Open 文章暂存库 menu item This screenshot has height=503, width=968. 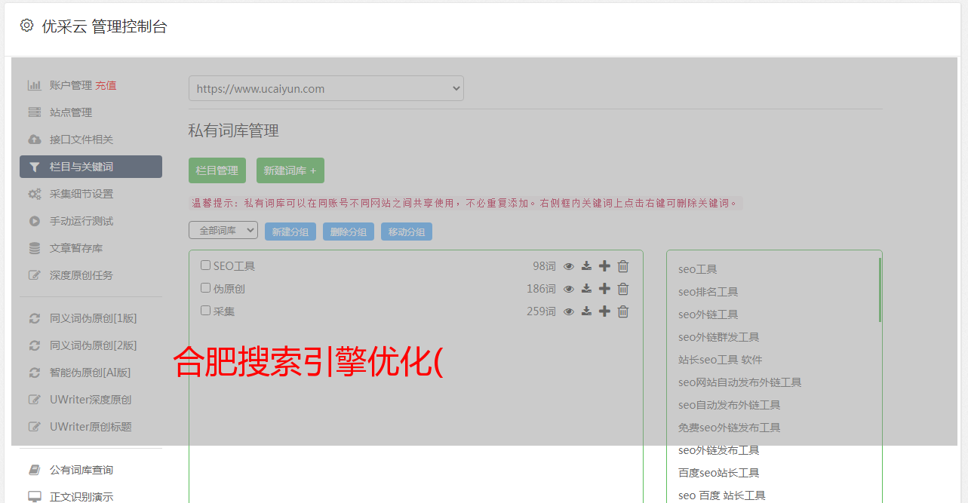click(76, 248)
